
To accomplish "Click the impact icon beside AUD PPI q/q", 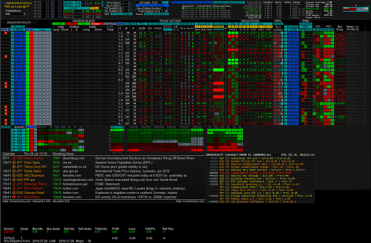I will (14, 180).
